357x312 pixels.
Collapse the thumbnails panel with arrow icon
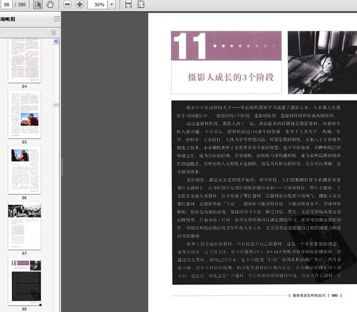57,19
